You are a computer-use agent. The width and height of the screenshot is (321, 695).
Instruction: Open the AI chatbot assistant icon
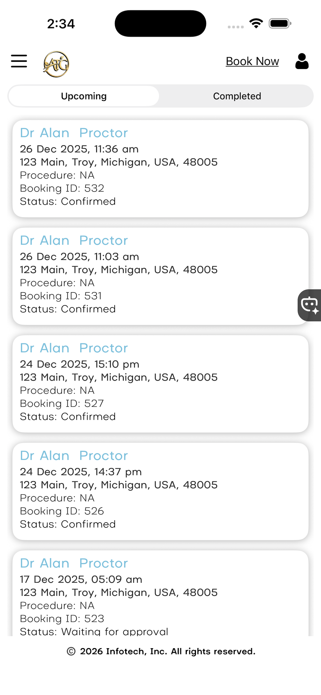(310, 305)
